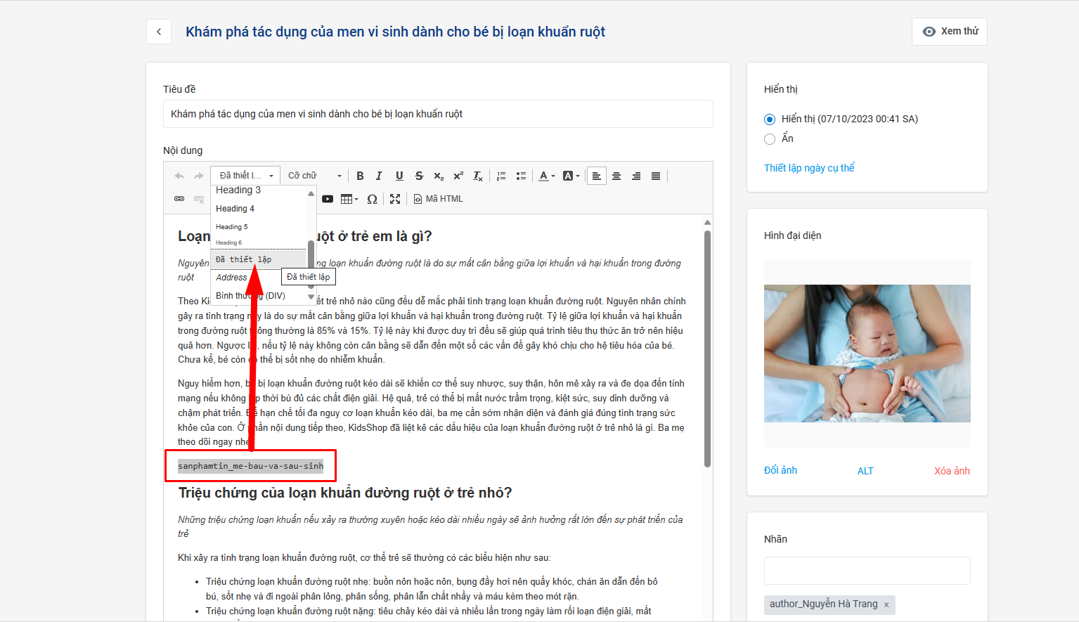Open the Cỡ chữ font size dropdown
Viewport: 1079px width, 622px height.
pos(315,176)
